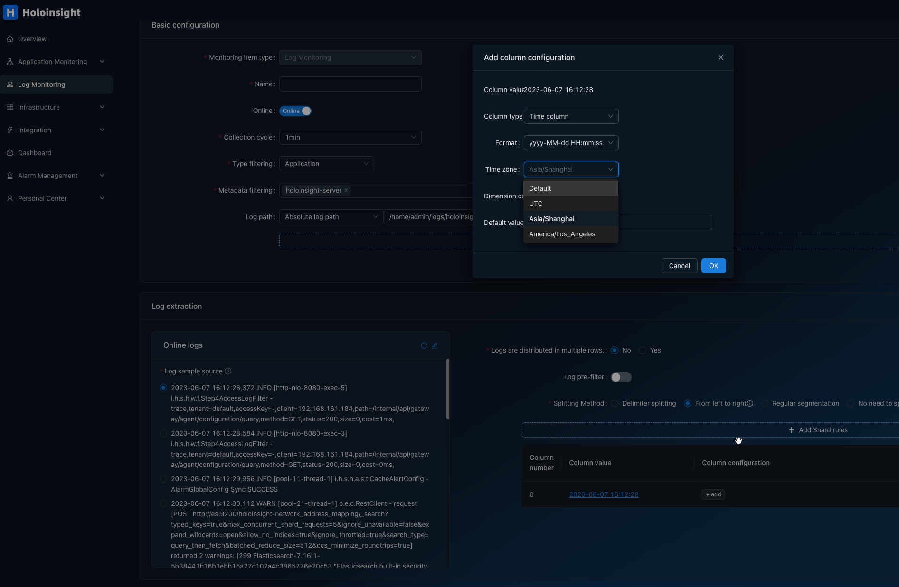Click the Dashboard gauge icon

coord(10,153)
